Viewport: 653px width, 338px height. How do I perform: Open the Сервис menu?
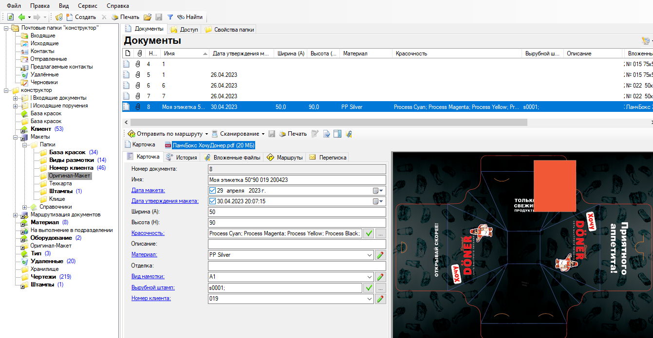[88, 6]
